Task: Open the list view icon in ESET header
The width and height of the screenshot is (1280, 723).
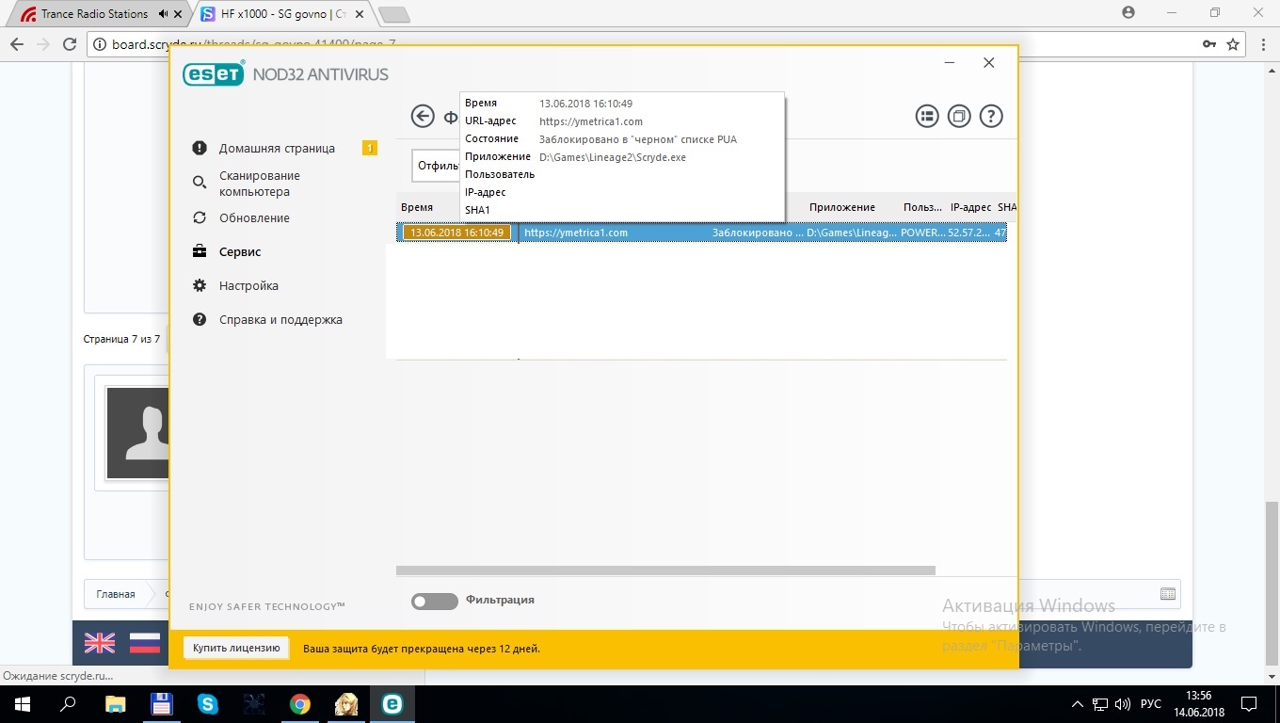Action: pyautogui.click(x=928, y=116)
